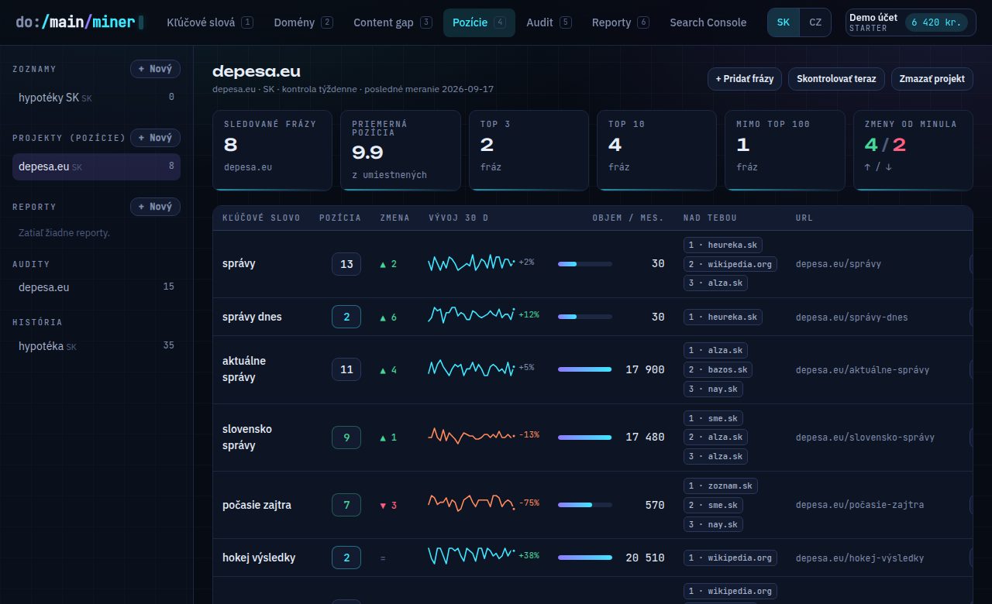
Task: Open hypotéka SK in História
Action: pyautogui.click(x=96, y=346)
